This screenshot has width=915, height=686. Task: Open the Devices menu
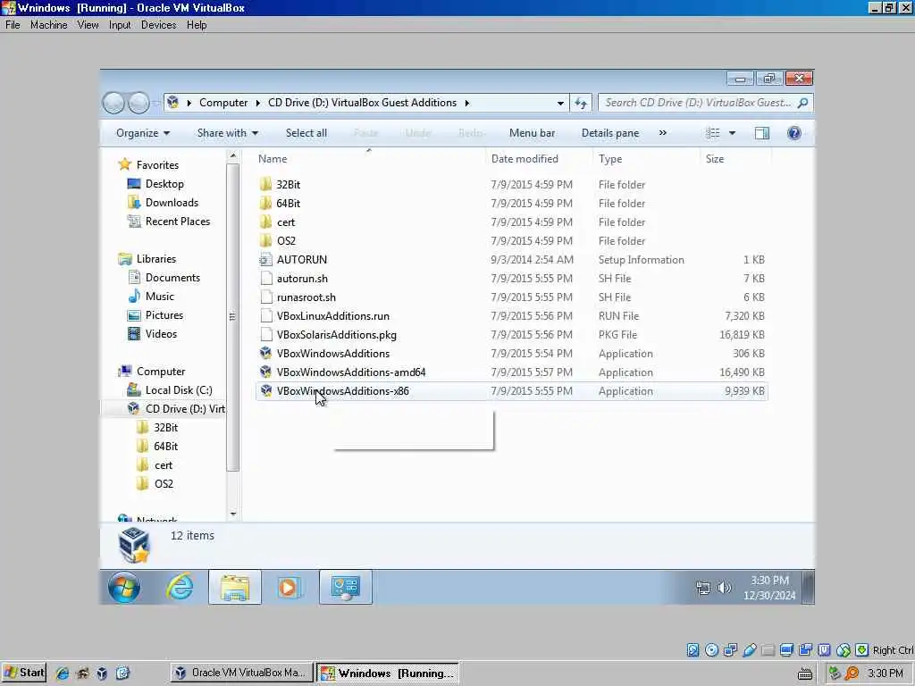[158, 25]
